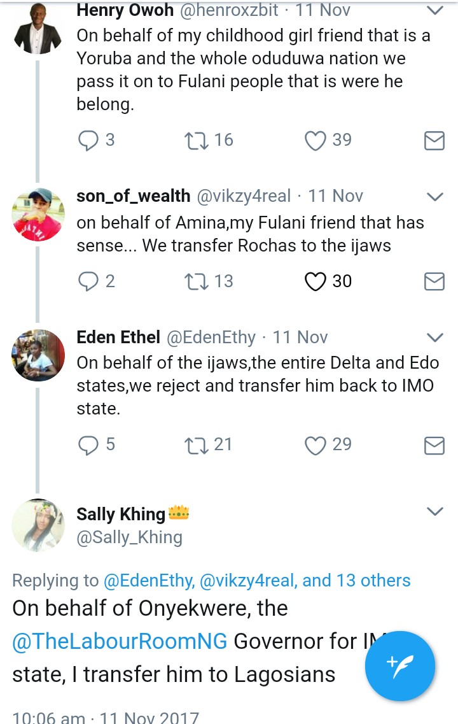Viewport: 458px width, 724px height.
Task: Reply to son_of_wealth's tweet
Action: coord(88,281)
